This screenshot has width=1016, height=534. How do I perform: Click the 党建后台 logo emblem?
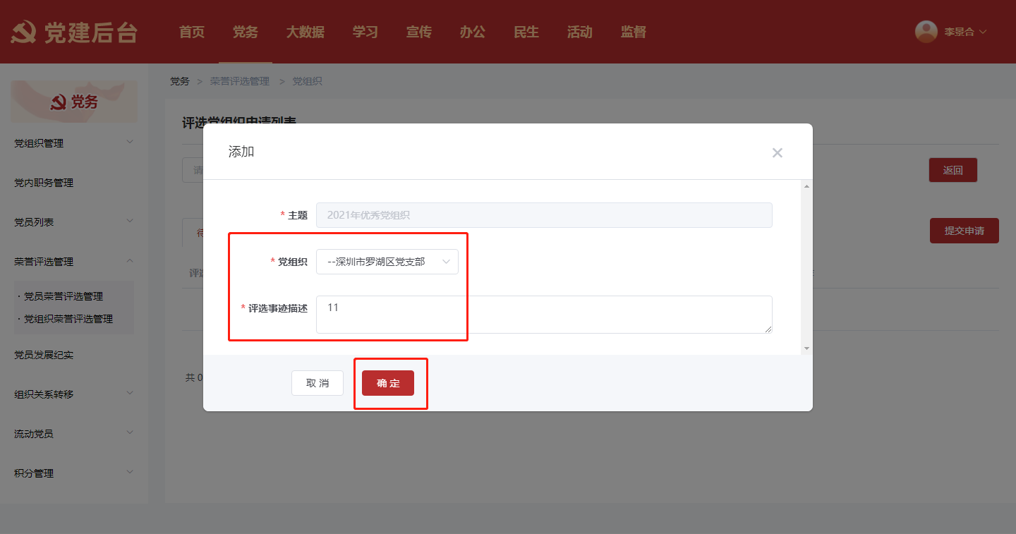pyautogui.click(x=24, y=32)
